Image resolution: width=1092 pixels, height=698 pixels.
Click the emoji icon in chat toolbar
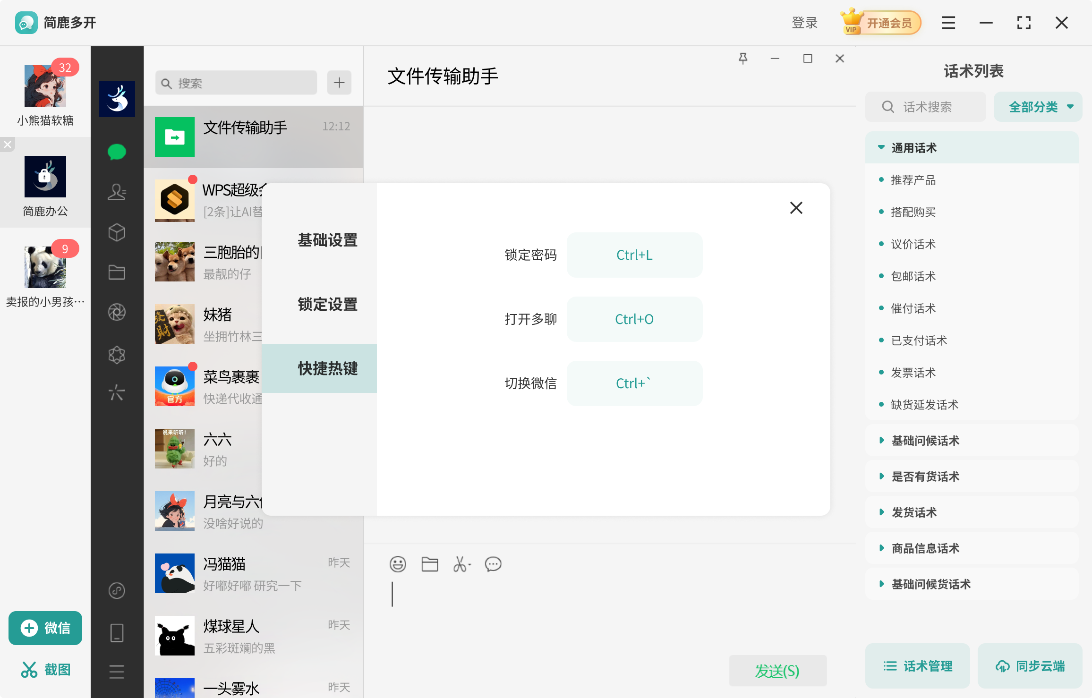[398, 564]
